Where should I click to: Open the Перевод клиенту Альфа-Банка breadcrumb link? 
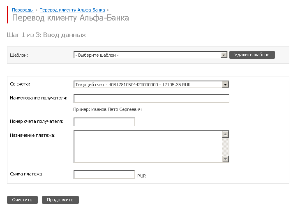point(72,10)
